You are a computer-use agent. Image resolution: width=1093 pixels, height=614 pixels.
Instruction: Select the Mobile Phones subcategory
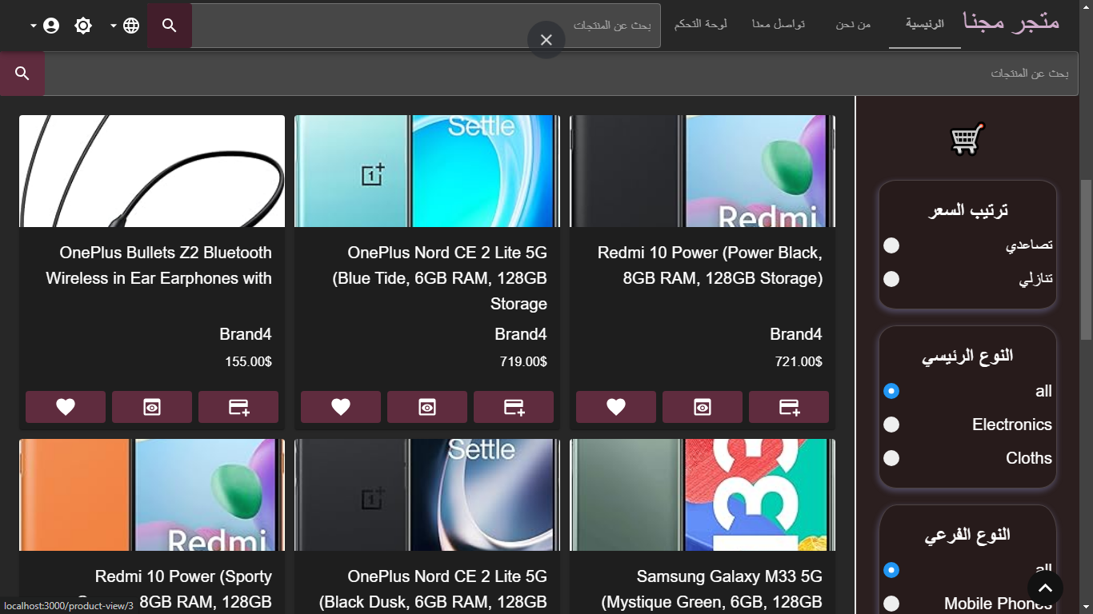click(x=891, y=604)
